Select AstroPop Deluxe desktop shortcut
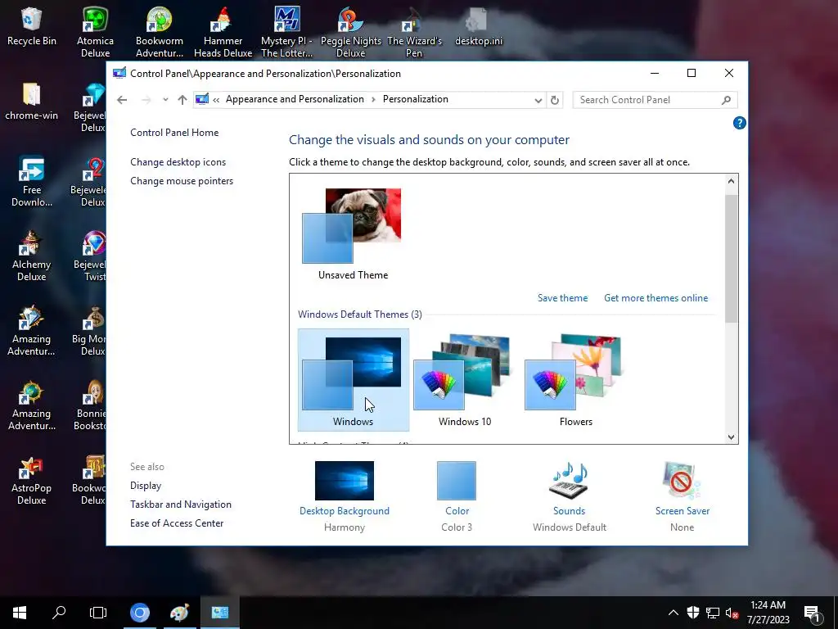Screen dimensions: 838x629 click(32, 479)
